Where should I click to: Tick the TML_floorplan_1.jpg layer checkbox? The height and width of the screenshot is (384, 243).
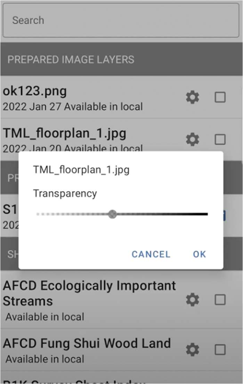220,139
